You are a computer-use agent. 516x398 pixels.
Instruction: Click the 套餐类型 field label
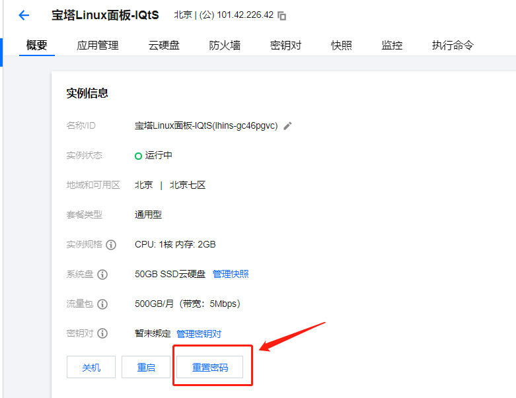click(85, 215)
